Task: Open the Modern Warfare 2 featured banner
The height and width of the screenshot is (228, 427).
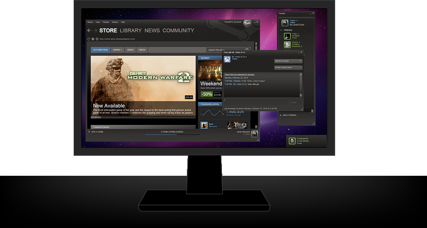Action: tap(143, 86)
